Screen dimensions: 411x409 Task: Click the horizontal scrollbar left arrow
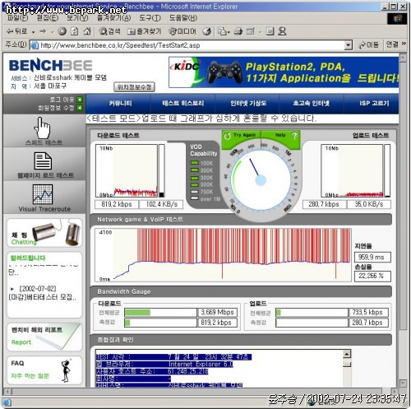point(7,391)
